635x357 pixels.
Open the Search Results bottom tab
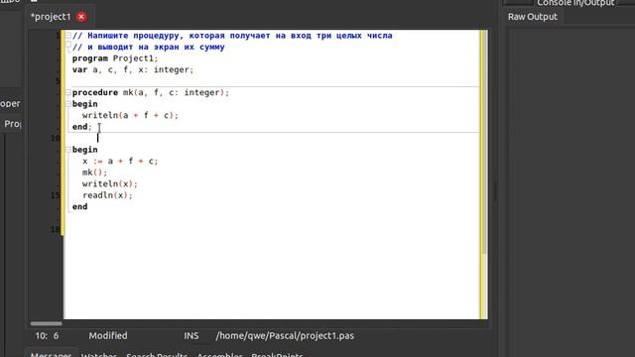click(x=157, y=355)
